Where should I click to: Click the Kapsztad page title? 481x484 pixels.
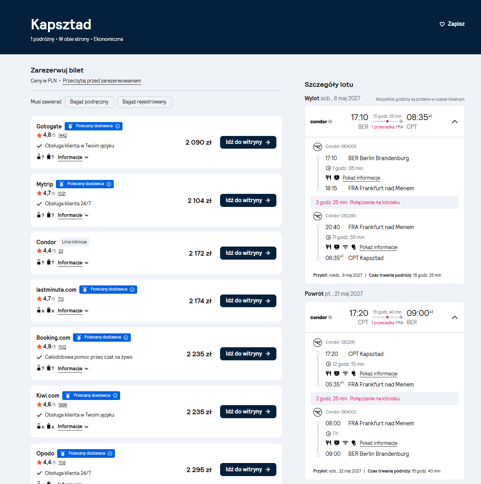(61, 25)
